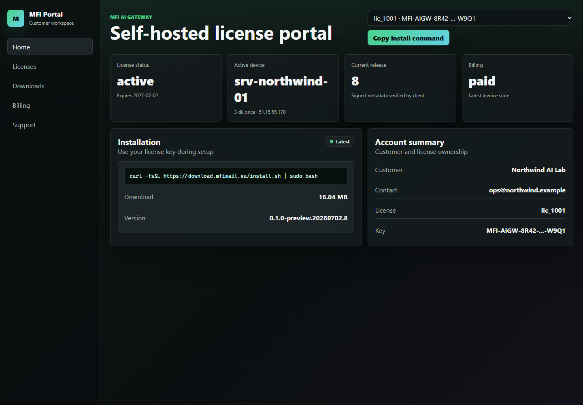Go to Licenses in the sidebar
The image size is (583, 405).
tap(50, 66)
